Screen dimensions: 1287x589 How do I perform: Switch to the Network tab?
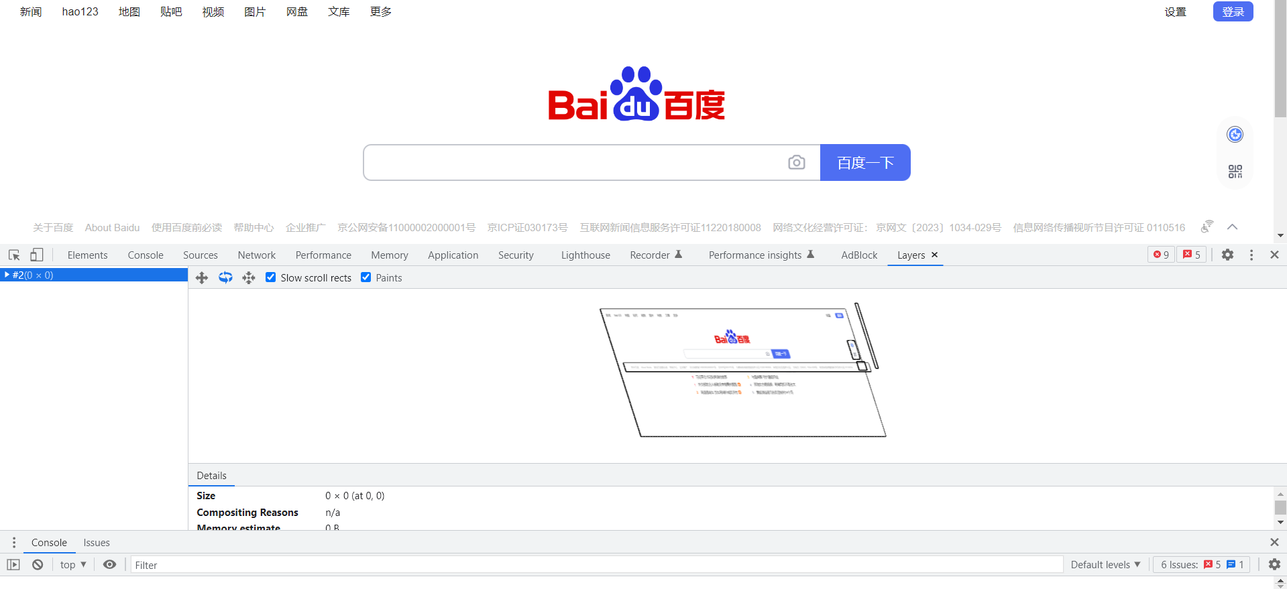[256, 255]
